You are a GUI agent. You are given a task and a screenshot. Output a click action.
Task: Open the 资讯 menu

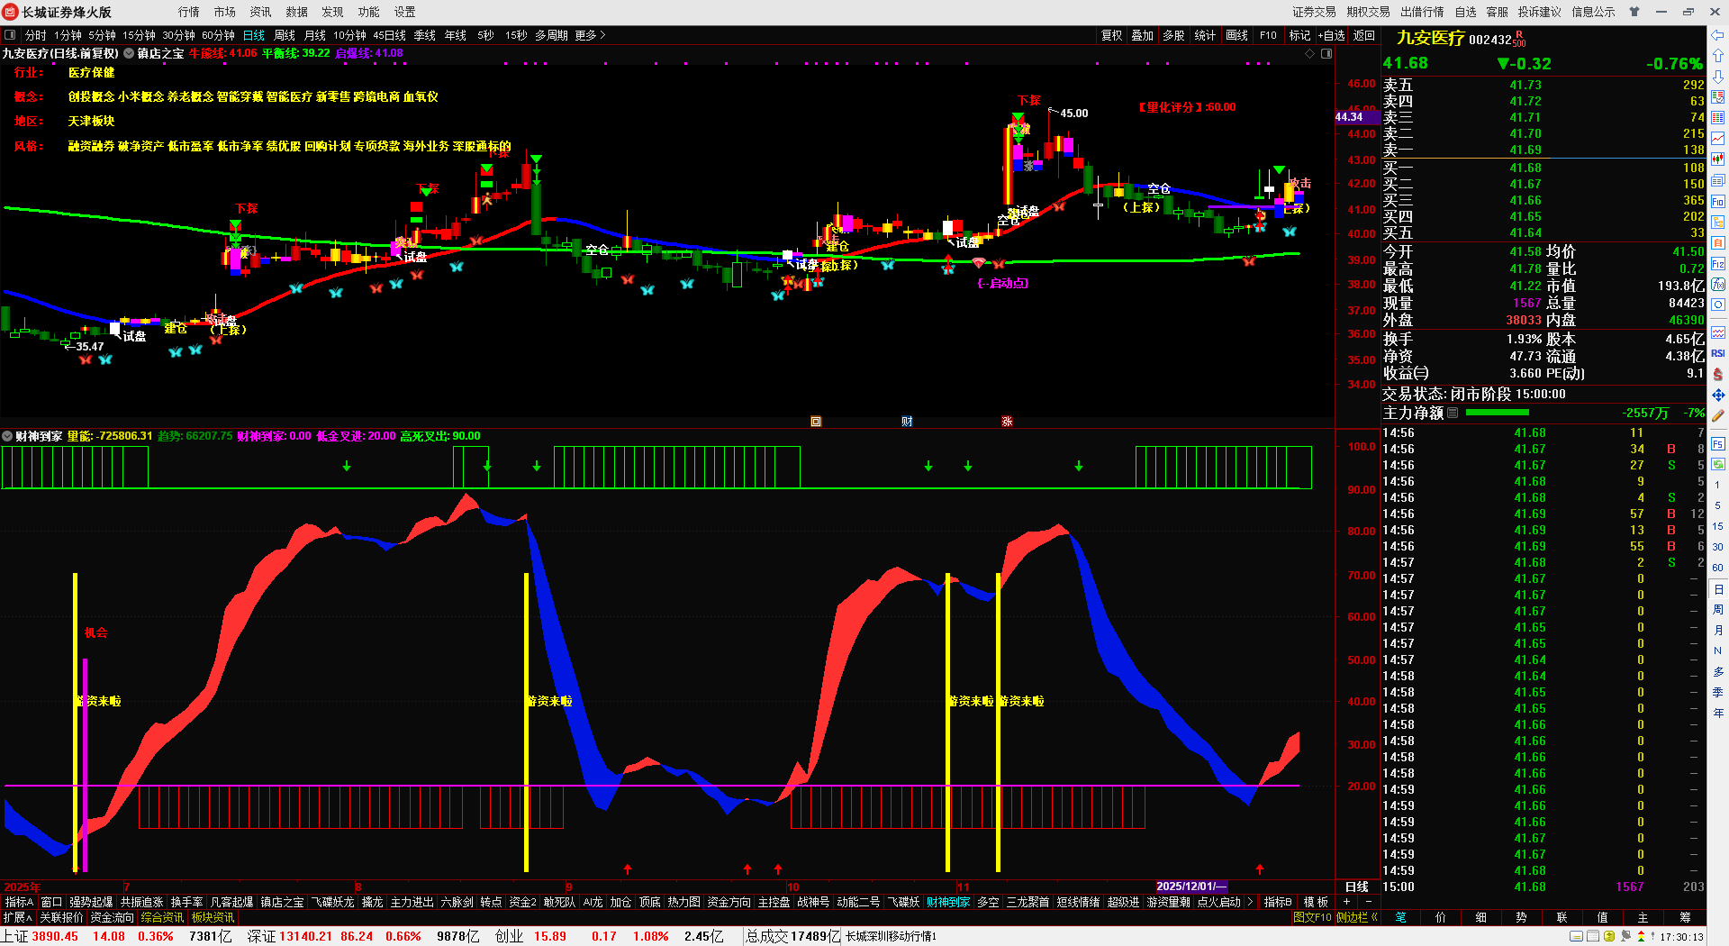261,12
